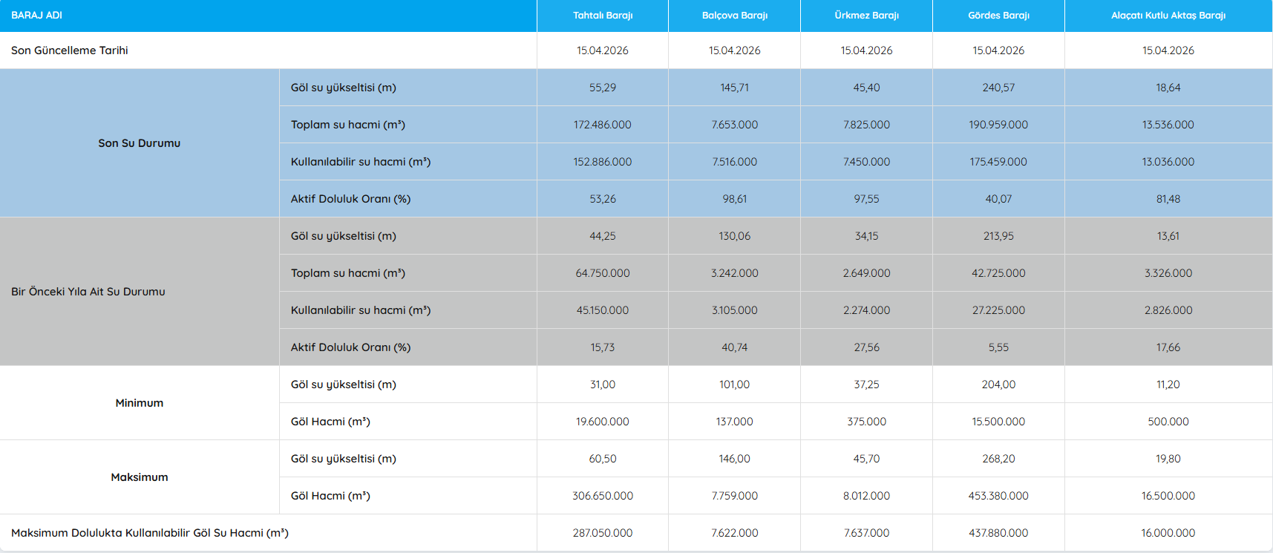Click the Gördes Barajı column header
Viewport: 1273px width, 553px height.
(998, 16)
